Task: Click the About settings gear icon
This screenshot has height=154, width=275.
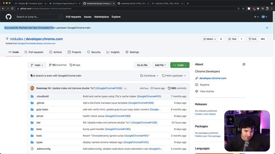Action: (244, 64)
